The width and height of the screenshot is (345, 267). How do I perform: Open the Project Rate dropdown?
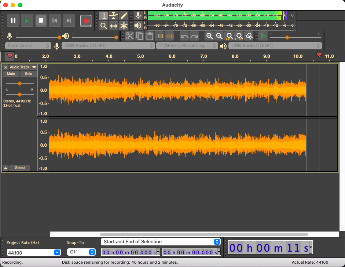57,252
